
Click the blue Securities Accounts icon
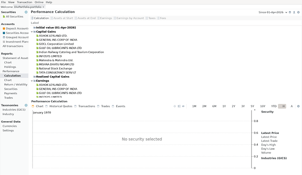4,33
